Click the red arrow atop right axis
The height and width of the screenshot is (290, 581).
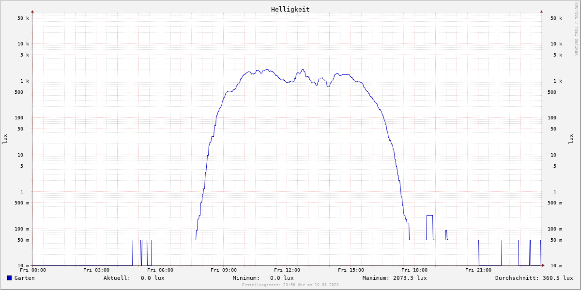coord(541,11)
